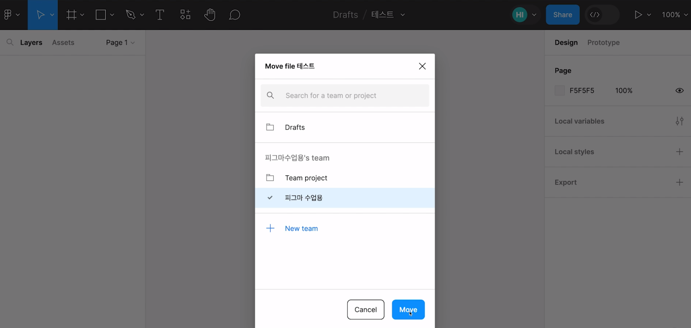Screen dimensions: 691x328
Task: Click the search icon in Layers panel
Action: tap(10, 43)
